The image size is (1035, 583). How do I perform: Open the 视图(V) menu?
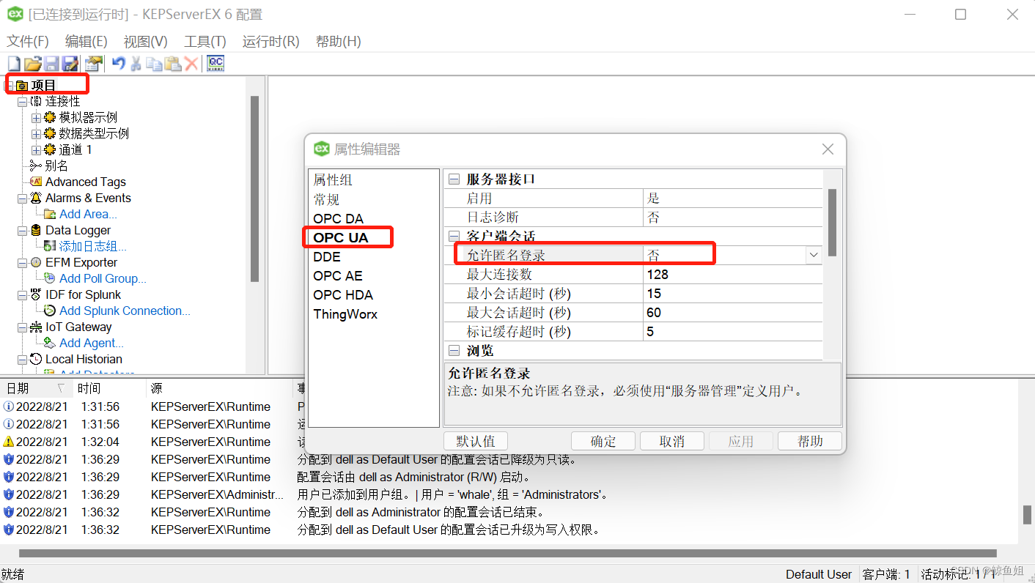[x=146, y=42]
